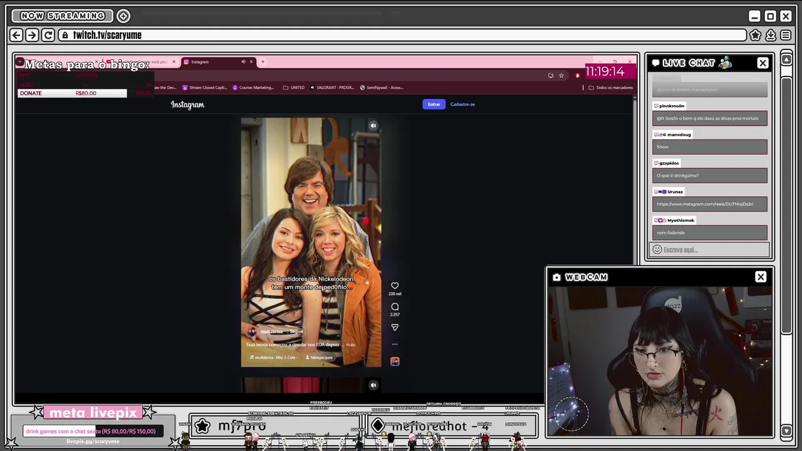Toggle sound on the playing reel
The height and width of the screenshot is (451, 802).
click(x=373, y=126)
